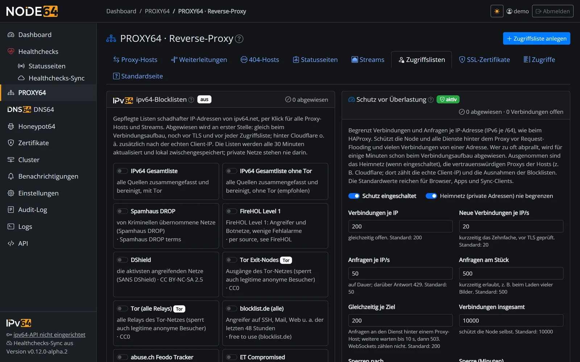Open the Streams tab
Viewport: 580px width, 362px height.
(x=368, y=60)
